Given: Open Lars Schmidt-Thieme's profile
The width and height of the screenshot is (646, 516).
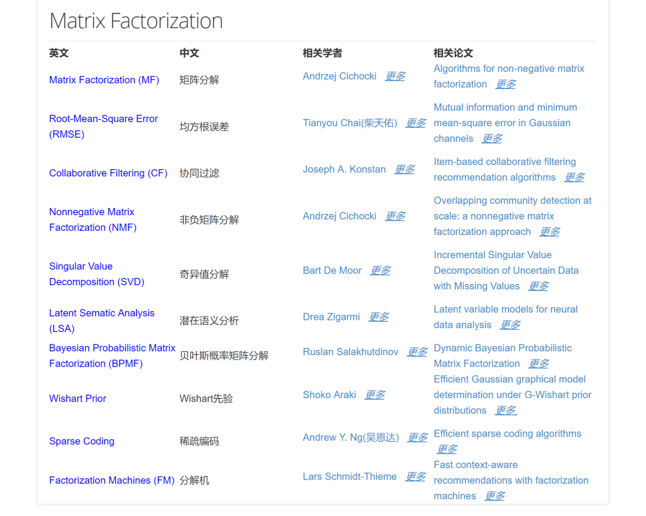Looking at the screenshot, I should tap(349, 477).
